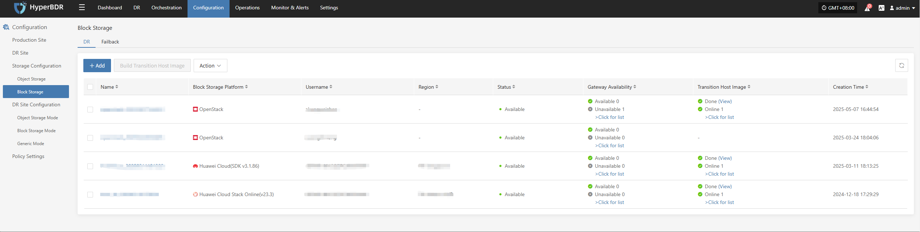
Task: Open the Settings menu
Action: point(329,8)
